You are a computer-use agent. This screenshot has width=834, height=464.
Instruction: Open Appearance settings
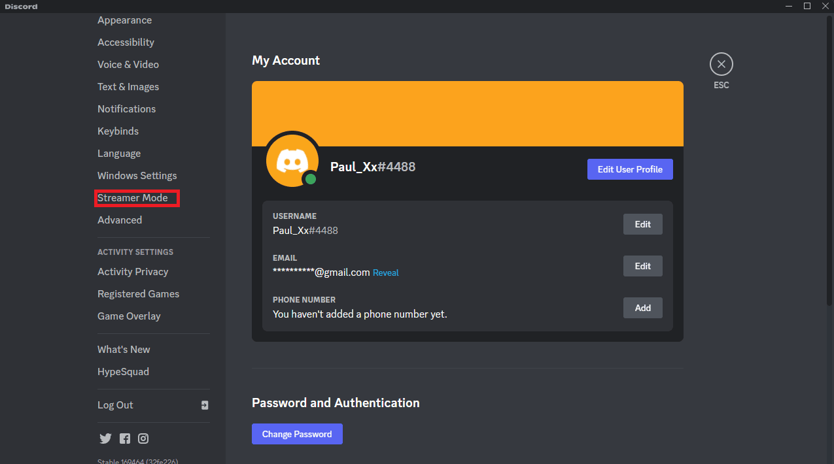pyautogui.click(x=124, y=20)
